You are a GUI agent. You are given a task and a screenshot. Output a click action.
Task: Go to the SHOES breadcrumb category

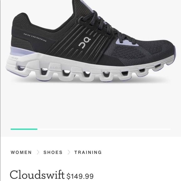pos(53,152)
